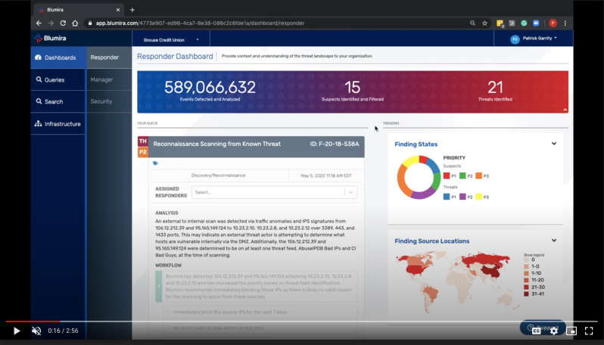Open the Queries section
This screenshot has height=345, width=604.
[x=54, y=79]
